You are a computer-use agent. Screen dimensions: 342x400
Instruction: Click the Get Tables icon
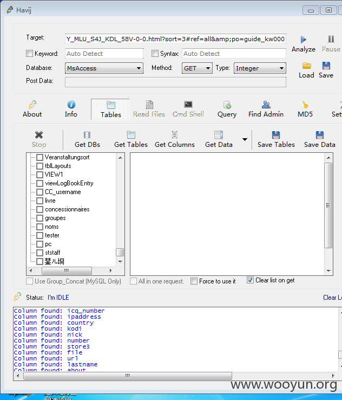pos(131,135)
